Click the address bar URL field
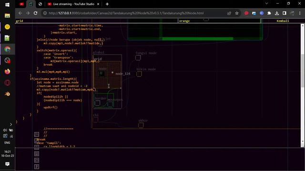305x171 pixels. pyautogui.click(x=126, y=13)
